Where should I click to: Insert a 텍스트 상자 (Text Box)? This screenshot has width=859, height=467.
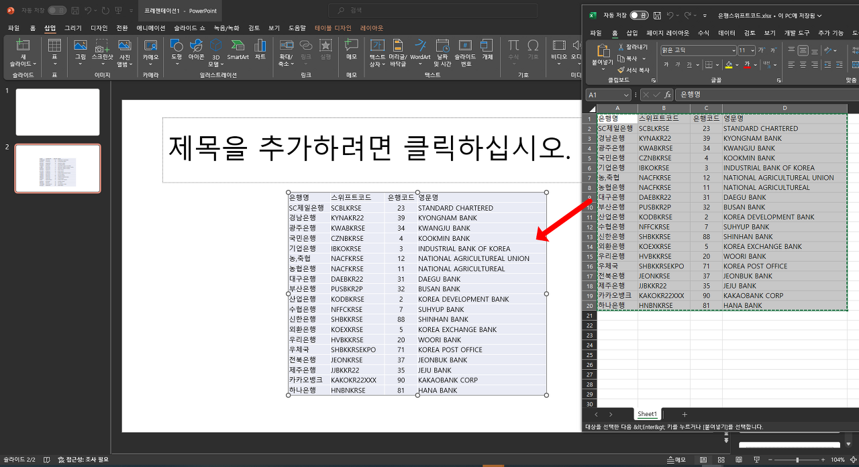click(x=377, y=52)
